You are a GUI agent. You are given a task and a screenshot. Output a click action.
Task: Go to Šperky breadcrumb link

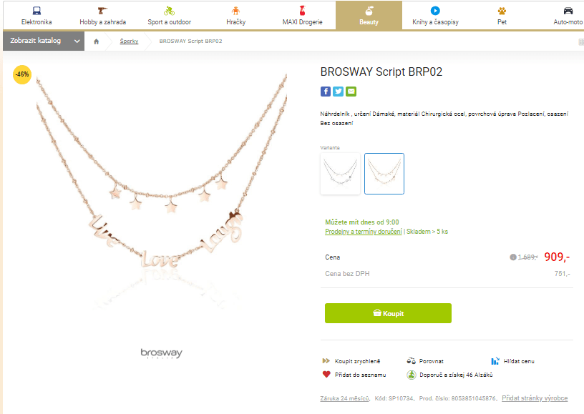129,41
